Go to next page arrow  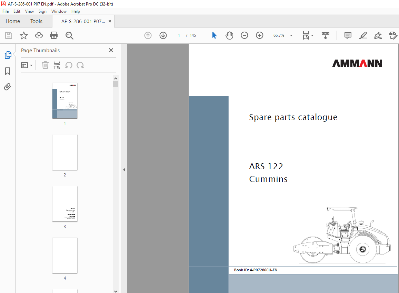[163, 35]
